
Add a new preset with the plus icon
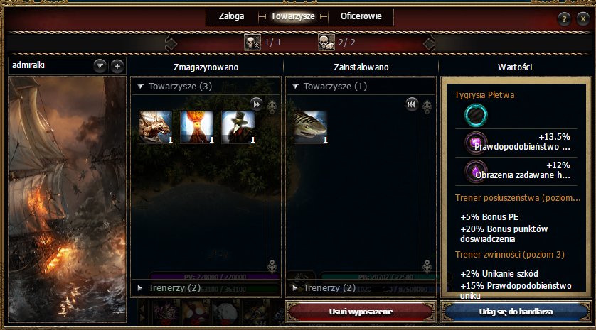pos(117,67)
